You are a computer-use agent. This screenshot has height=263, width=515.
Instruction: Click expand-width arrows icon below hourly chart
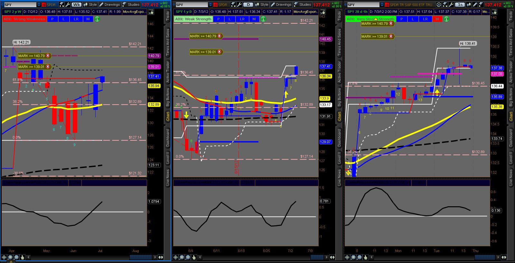pyautogui.click(x=503, y=257)
